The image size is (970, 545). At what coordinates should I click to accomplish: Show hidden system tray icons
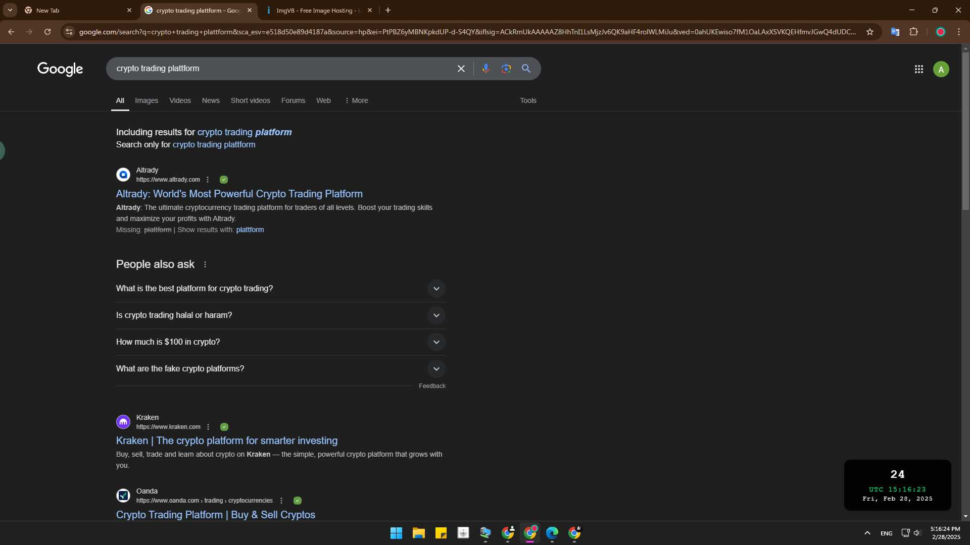(867, 533)
